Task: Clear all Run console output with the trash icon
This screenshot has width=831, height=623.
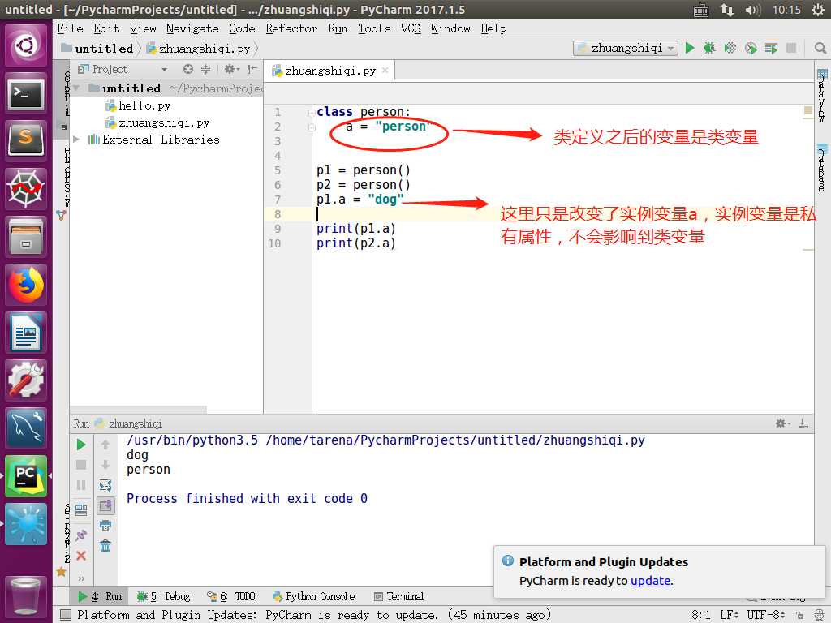Action: pos(105,546)
